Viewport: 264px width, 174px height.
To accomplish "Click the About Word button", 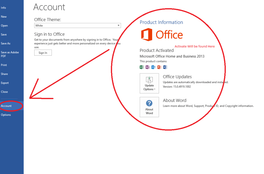I will (x=149, y=107).
